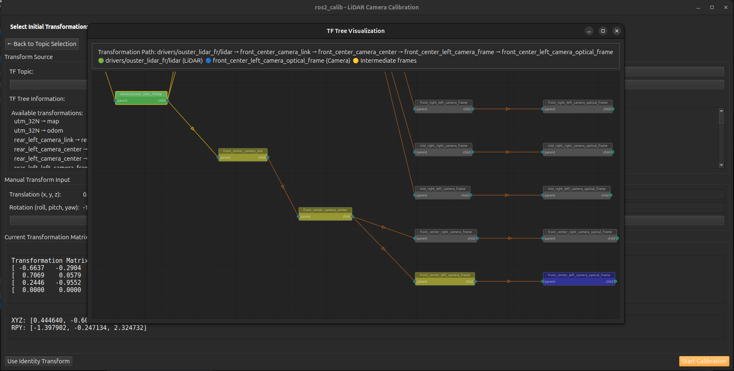Screen dimensions: 734x371
Task: Click the TF tree list scroll-down arrow
Action: pyautogui.click(x=721, y=165)
